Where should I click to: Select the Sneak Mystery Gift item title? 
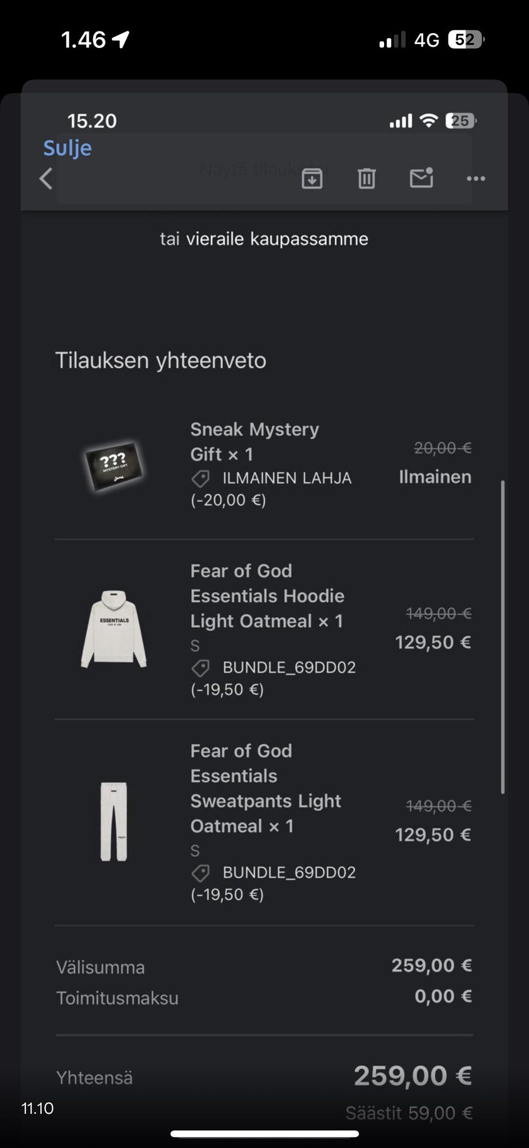tap(255, 441)
